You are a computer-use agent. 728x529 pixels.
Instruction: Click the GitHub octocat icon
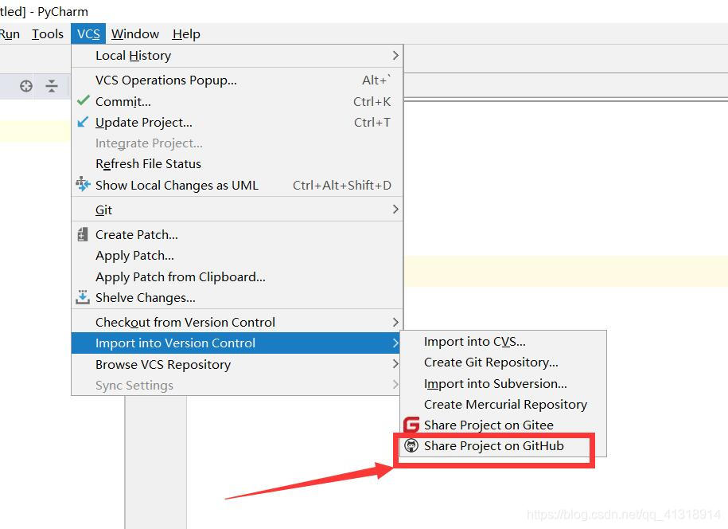[411, 445]
